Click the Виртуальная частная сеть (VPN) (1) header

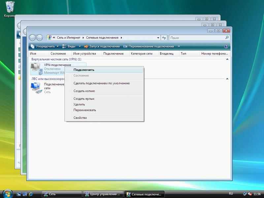56,59
